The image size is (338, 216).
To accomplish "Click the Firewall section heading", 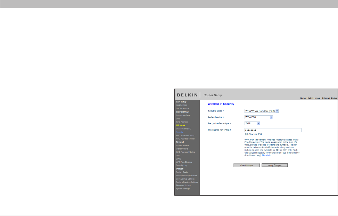I will (180, 142).
